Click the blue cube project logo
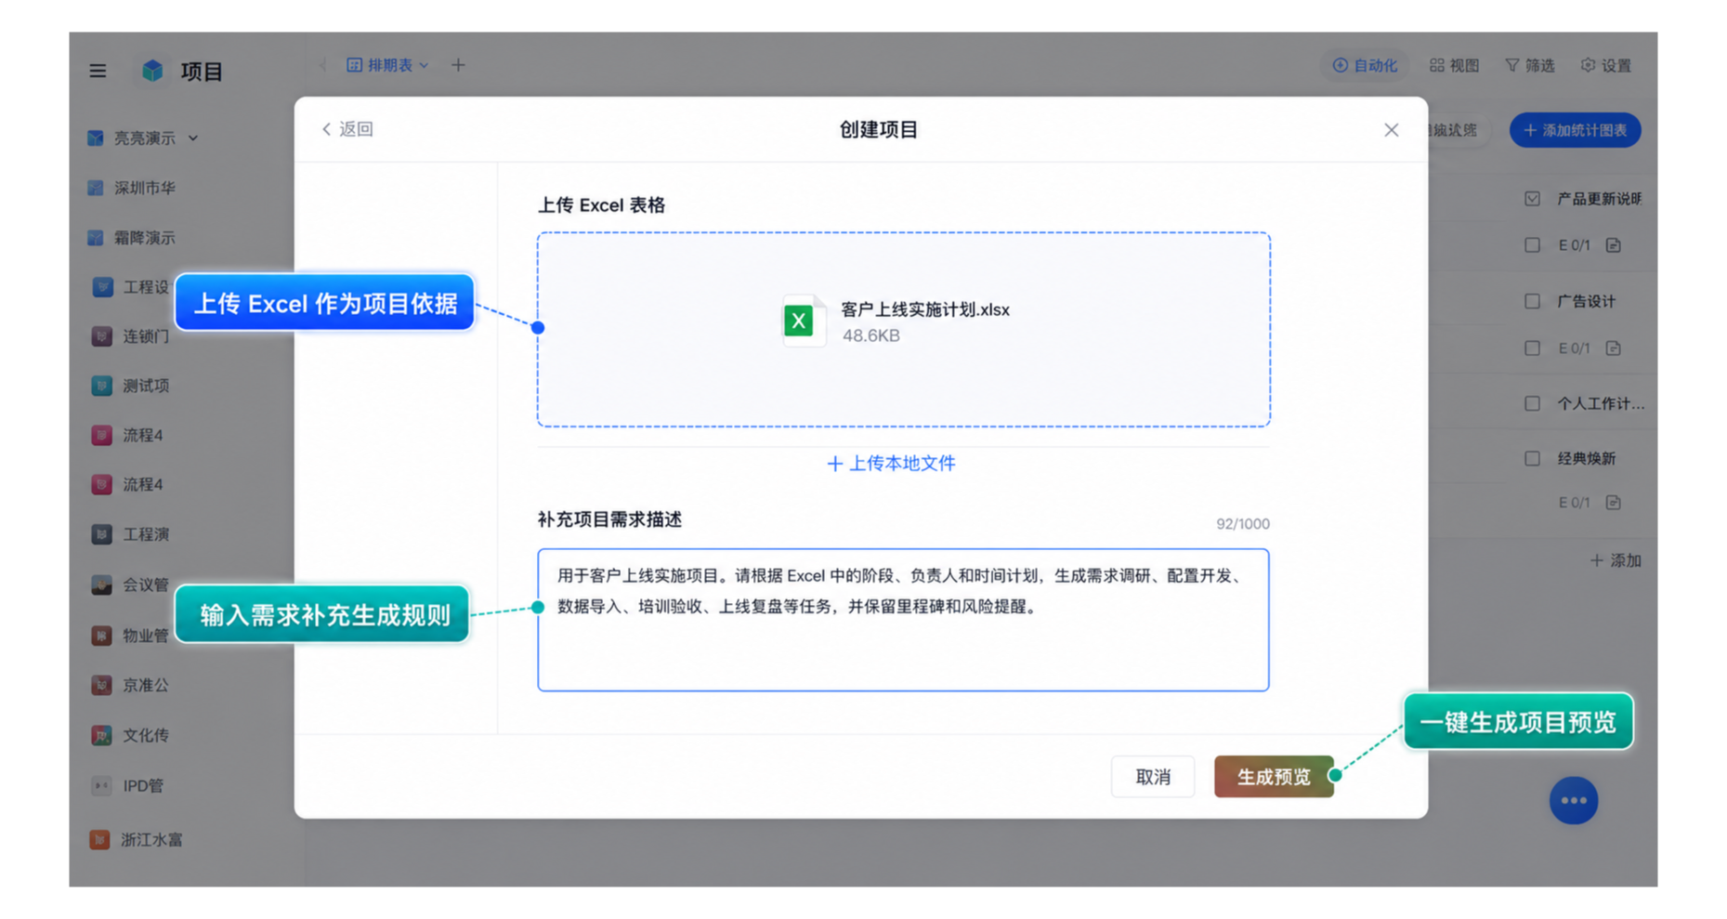The height and width of the screenshot is (919, 1727). point(152,71)
